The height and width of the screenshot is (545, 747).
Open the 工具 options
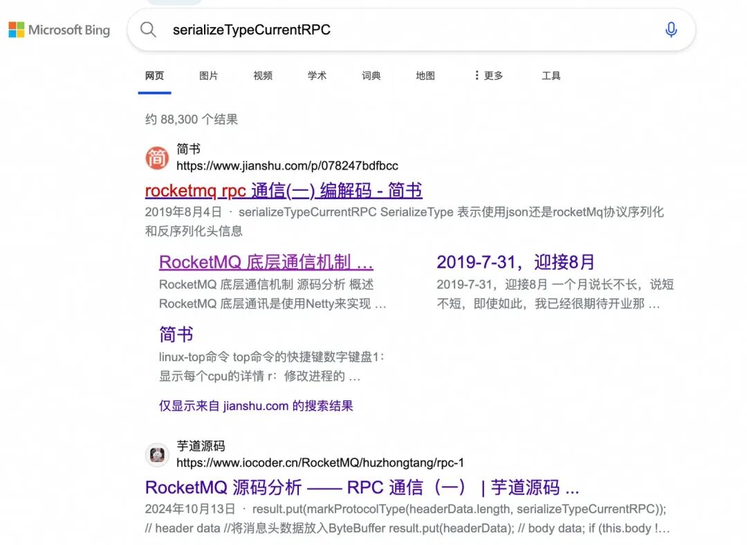[x=551, y=76]
